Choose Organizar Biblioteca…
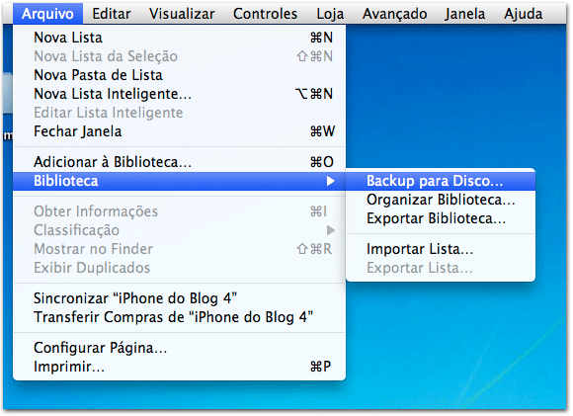 [x=441, y=200]
